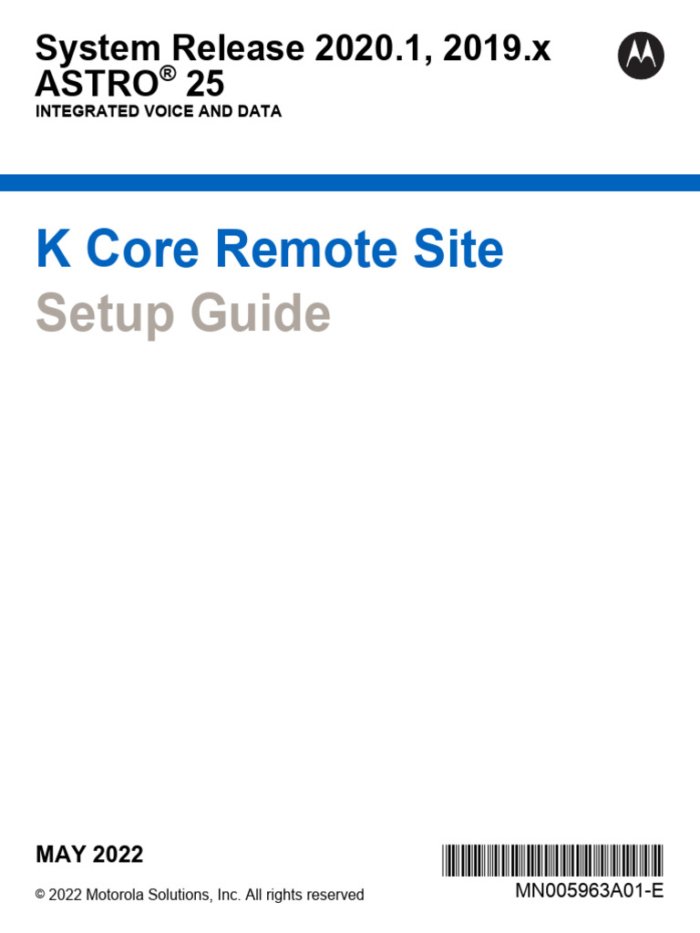700x933 pixels.
Task: Click document number MN005963A01-E
Action: [590, 891]
